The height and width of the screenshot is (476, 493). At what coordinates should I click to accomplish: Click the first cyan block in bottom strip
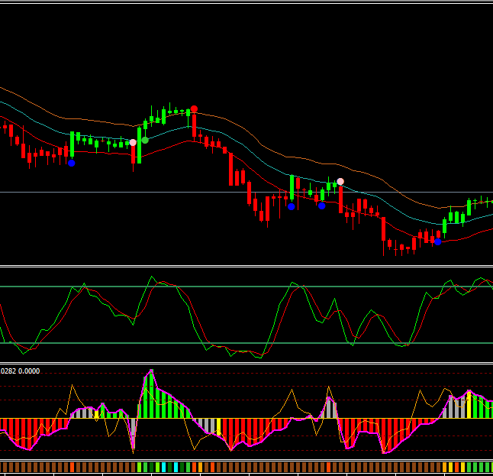click(x=163, y=467)
